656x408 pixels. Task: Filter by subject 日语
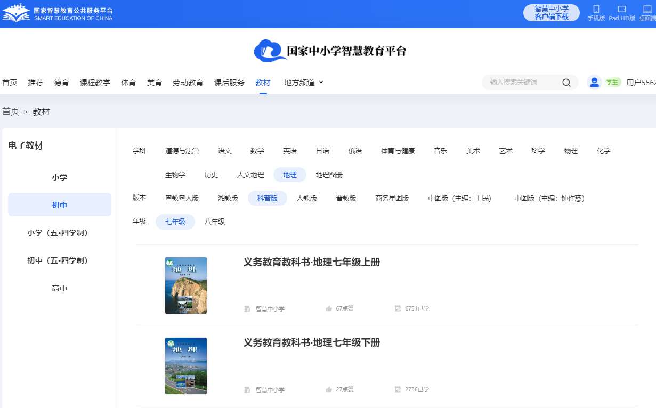[x=322, y=151]
